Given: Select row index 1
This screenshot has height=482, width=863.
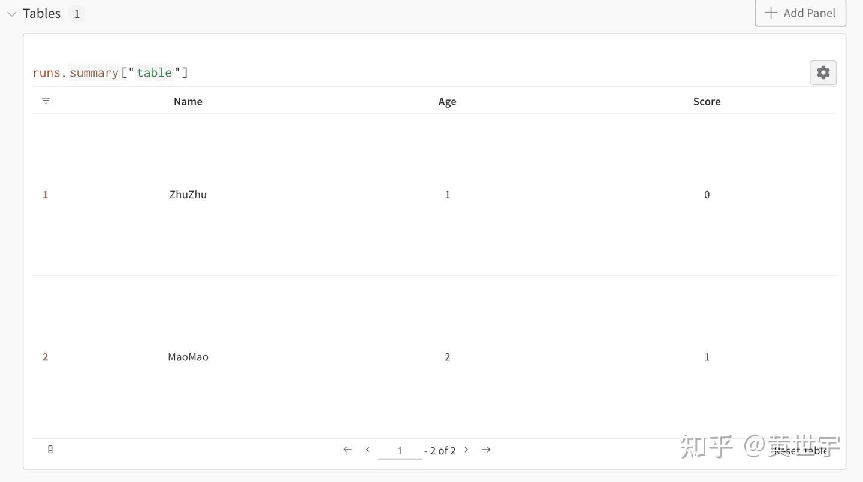Looking at the screenshot, I should point(45,195).
